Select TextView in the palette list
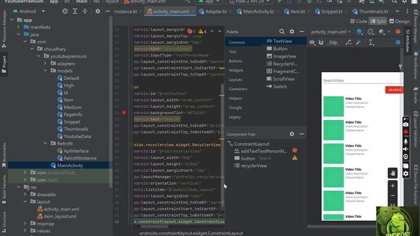This screenshot has width=420, height=236. pyautogui.click(x=285, y=41)
